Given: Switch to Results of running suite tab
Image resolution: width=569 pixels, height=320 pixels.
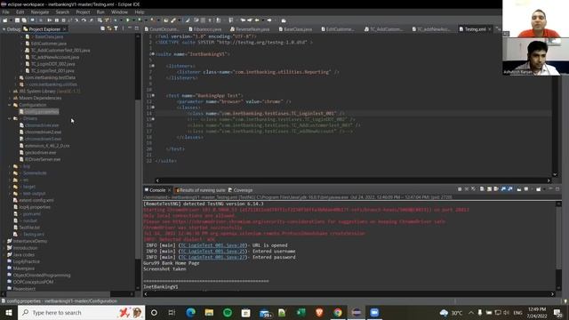Looking at the screenshot, I should click(200, 190).
